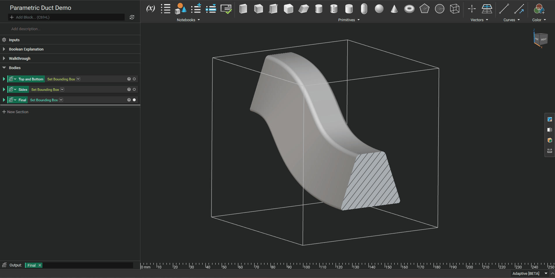
Task: Select the Cone primitive
Action: pos(394,9)
